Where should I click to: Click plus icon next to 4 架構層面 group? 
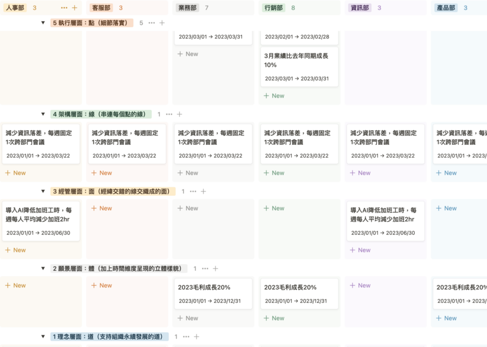pyautogui.click(x=180, y=114)
